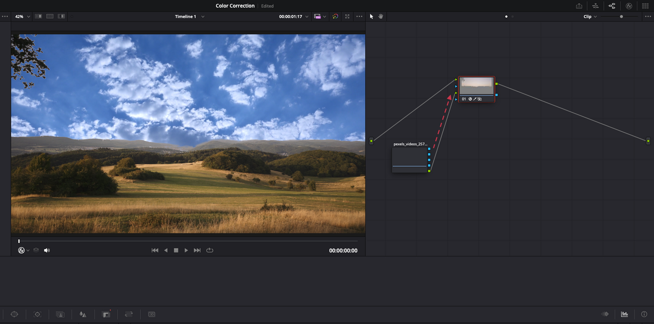Toggle split screen viewer mode
The height and width of the screenshot is (324, 654).
pos(50,17)
